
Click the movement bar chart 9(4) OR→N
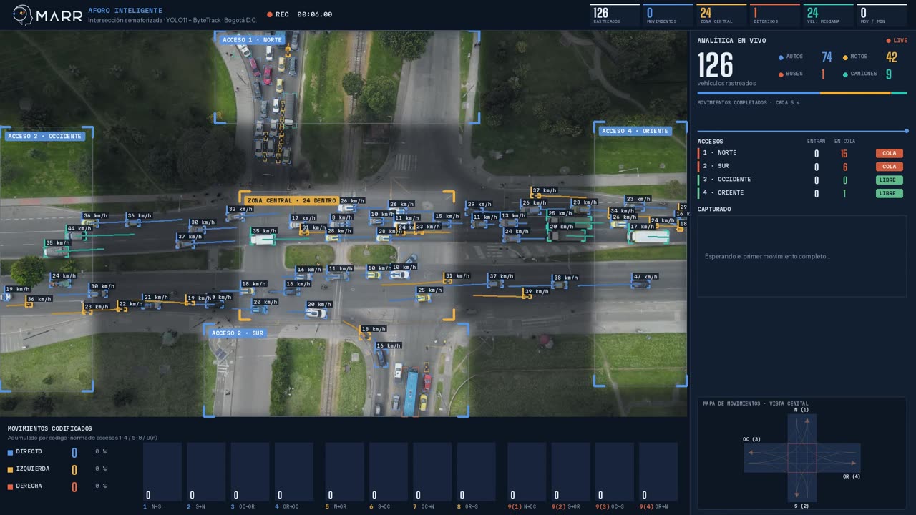click(x=658, y=472)
